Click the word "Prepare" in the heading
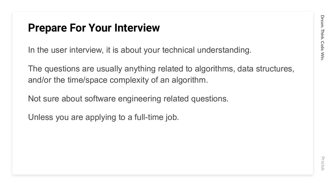The image size is (331, 186). [x=48, y=28]
